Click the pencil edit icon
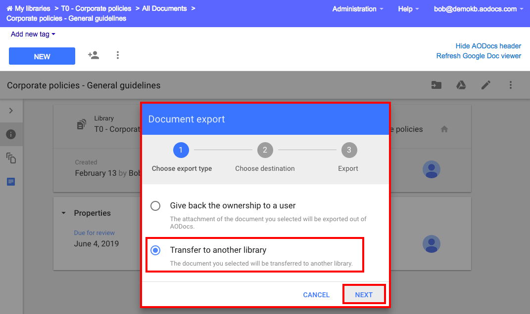The image size is (530, 314). tap(486, 85)
